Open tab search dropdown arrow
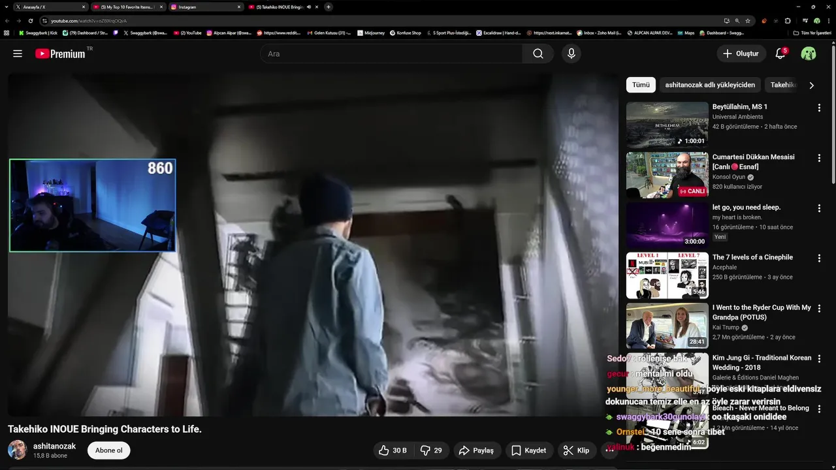836x470 pixels. (x=6, y=7)
